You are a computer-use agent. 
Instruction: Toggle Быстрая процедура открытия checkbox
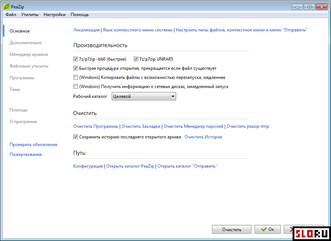(75, 68)
